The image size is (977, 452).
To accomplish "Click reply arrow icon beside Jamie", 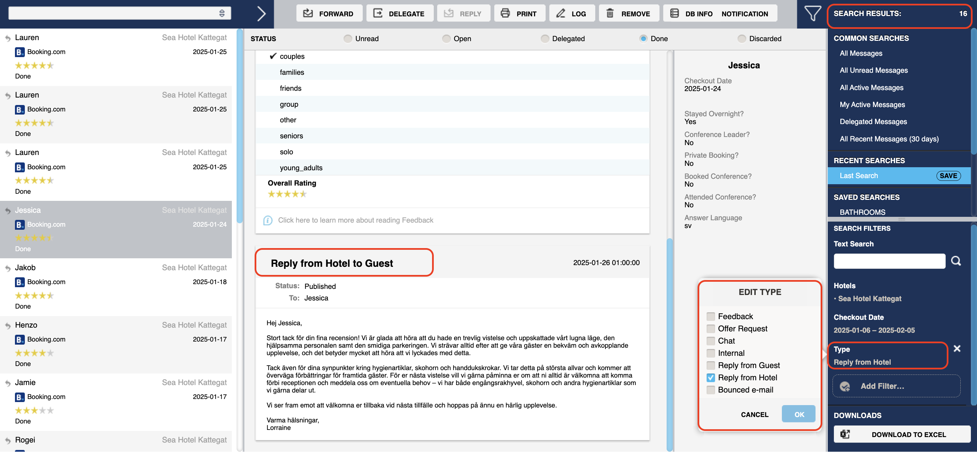I will coord(8,383).
